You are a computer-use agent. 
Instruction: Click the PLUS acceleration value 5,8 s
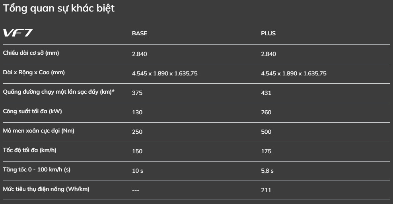pos(267,171)
